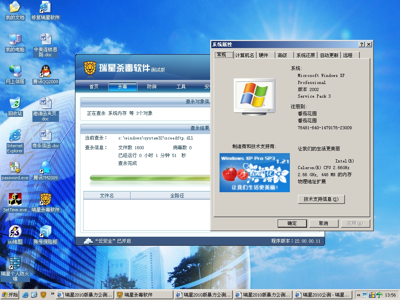Open the 自动更新 tab
This screenshot has height=300, width=400.
click(x=329, y=55)
